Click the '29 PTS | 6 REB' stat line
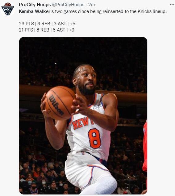The height and width of the screenshot is (196, 175). [47, 24]
